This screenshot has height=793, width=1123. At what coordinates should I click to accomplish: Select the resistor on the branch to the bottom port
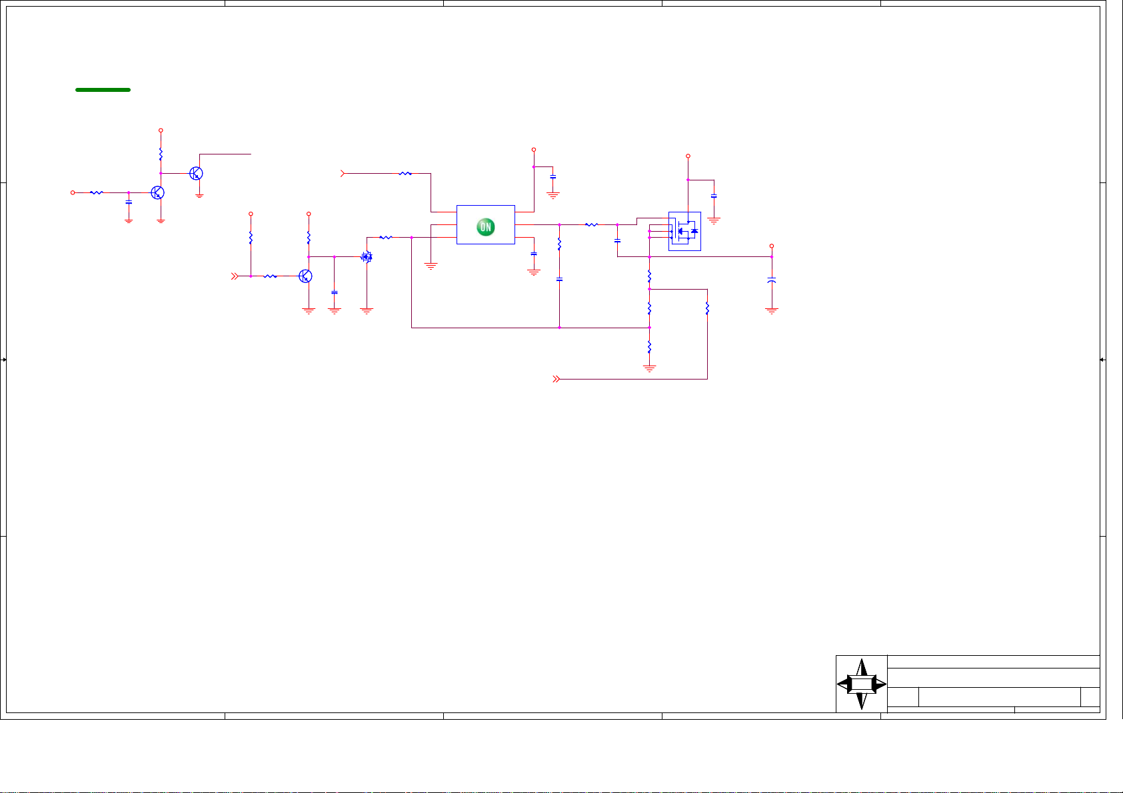[x=707, y=308]
